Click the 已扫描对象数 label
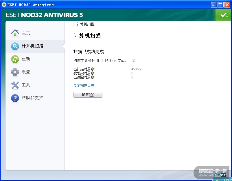The image size is (232, 181). click(84, 69)
